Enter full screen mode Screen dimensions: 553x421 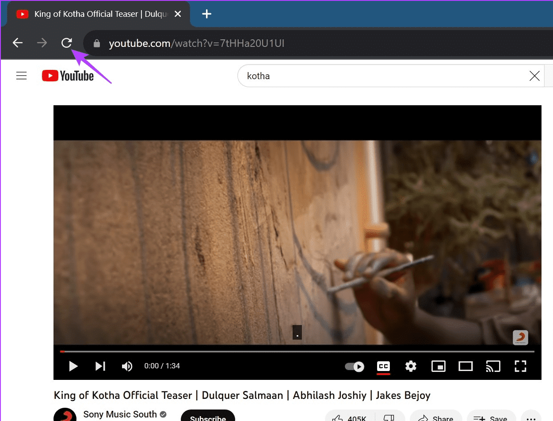(x=520, y=366)
